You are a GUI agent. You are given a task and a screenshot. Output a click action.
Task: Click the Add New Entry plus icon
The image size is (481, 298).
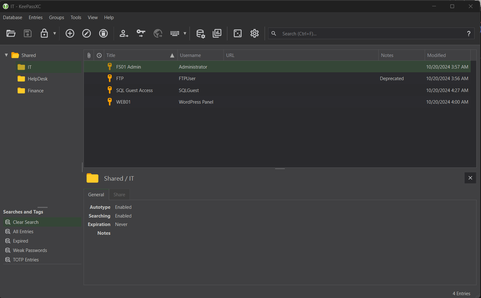(x=70, y=33)
